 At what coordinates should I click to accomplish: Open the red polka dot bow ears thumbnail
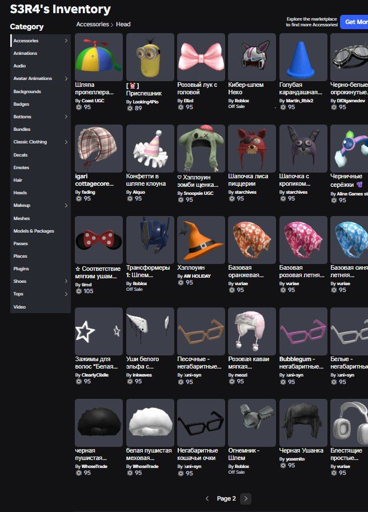click(99, 239)
